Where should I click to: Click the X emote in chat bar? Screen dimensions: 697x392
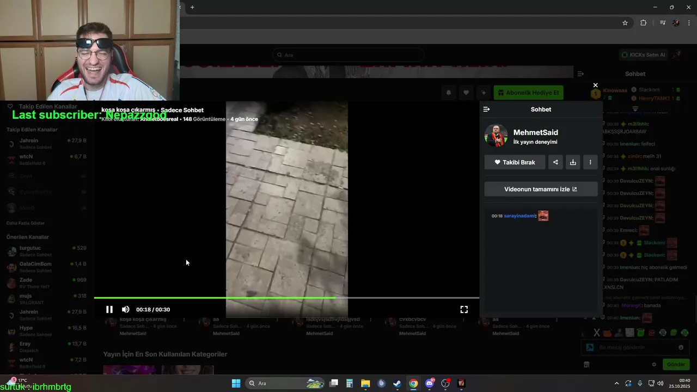click(597, 332)
